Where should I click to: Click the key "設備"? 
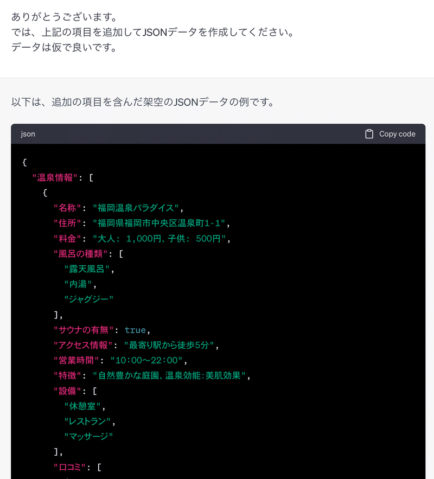[67, 391]
